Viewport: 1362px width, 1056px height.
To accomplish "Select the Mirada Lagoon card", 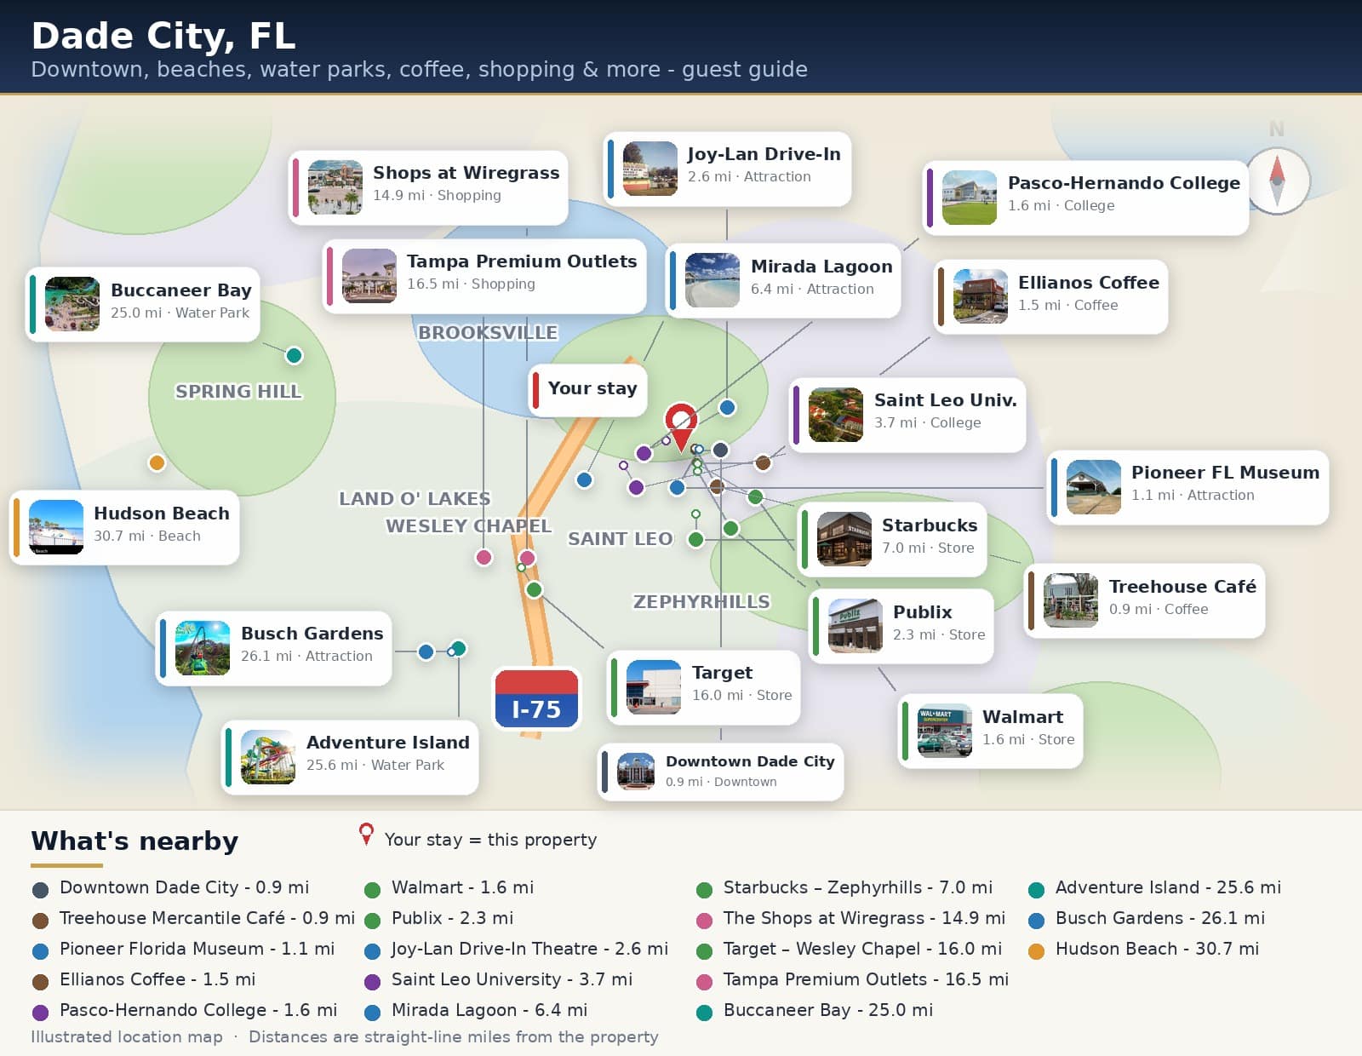I will click(783, 280).
